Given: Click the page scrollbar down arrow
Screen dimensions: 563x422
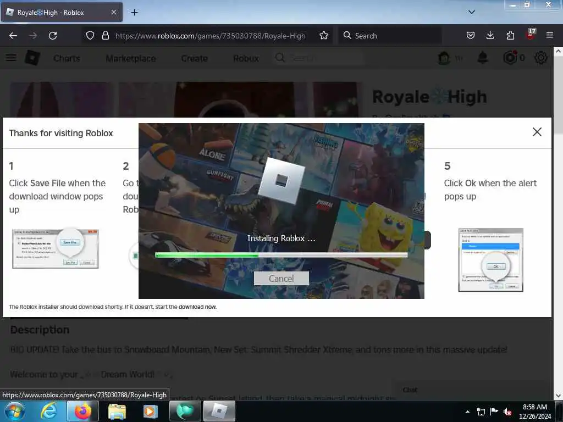Looking at the screenshot, I should [558, 396].
